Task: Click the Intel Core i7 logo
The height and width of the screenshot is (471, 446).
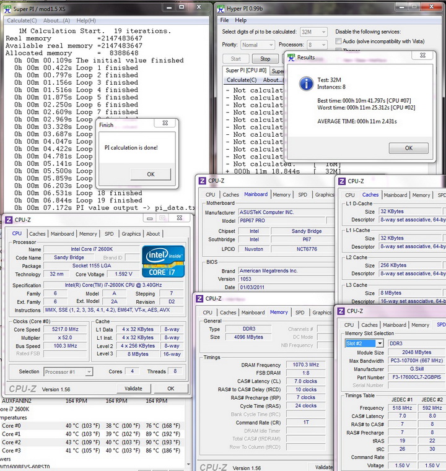Action: point(163,261)
